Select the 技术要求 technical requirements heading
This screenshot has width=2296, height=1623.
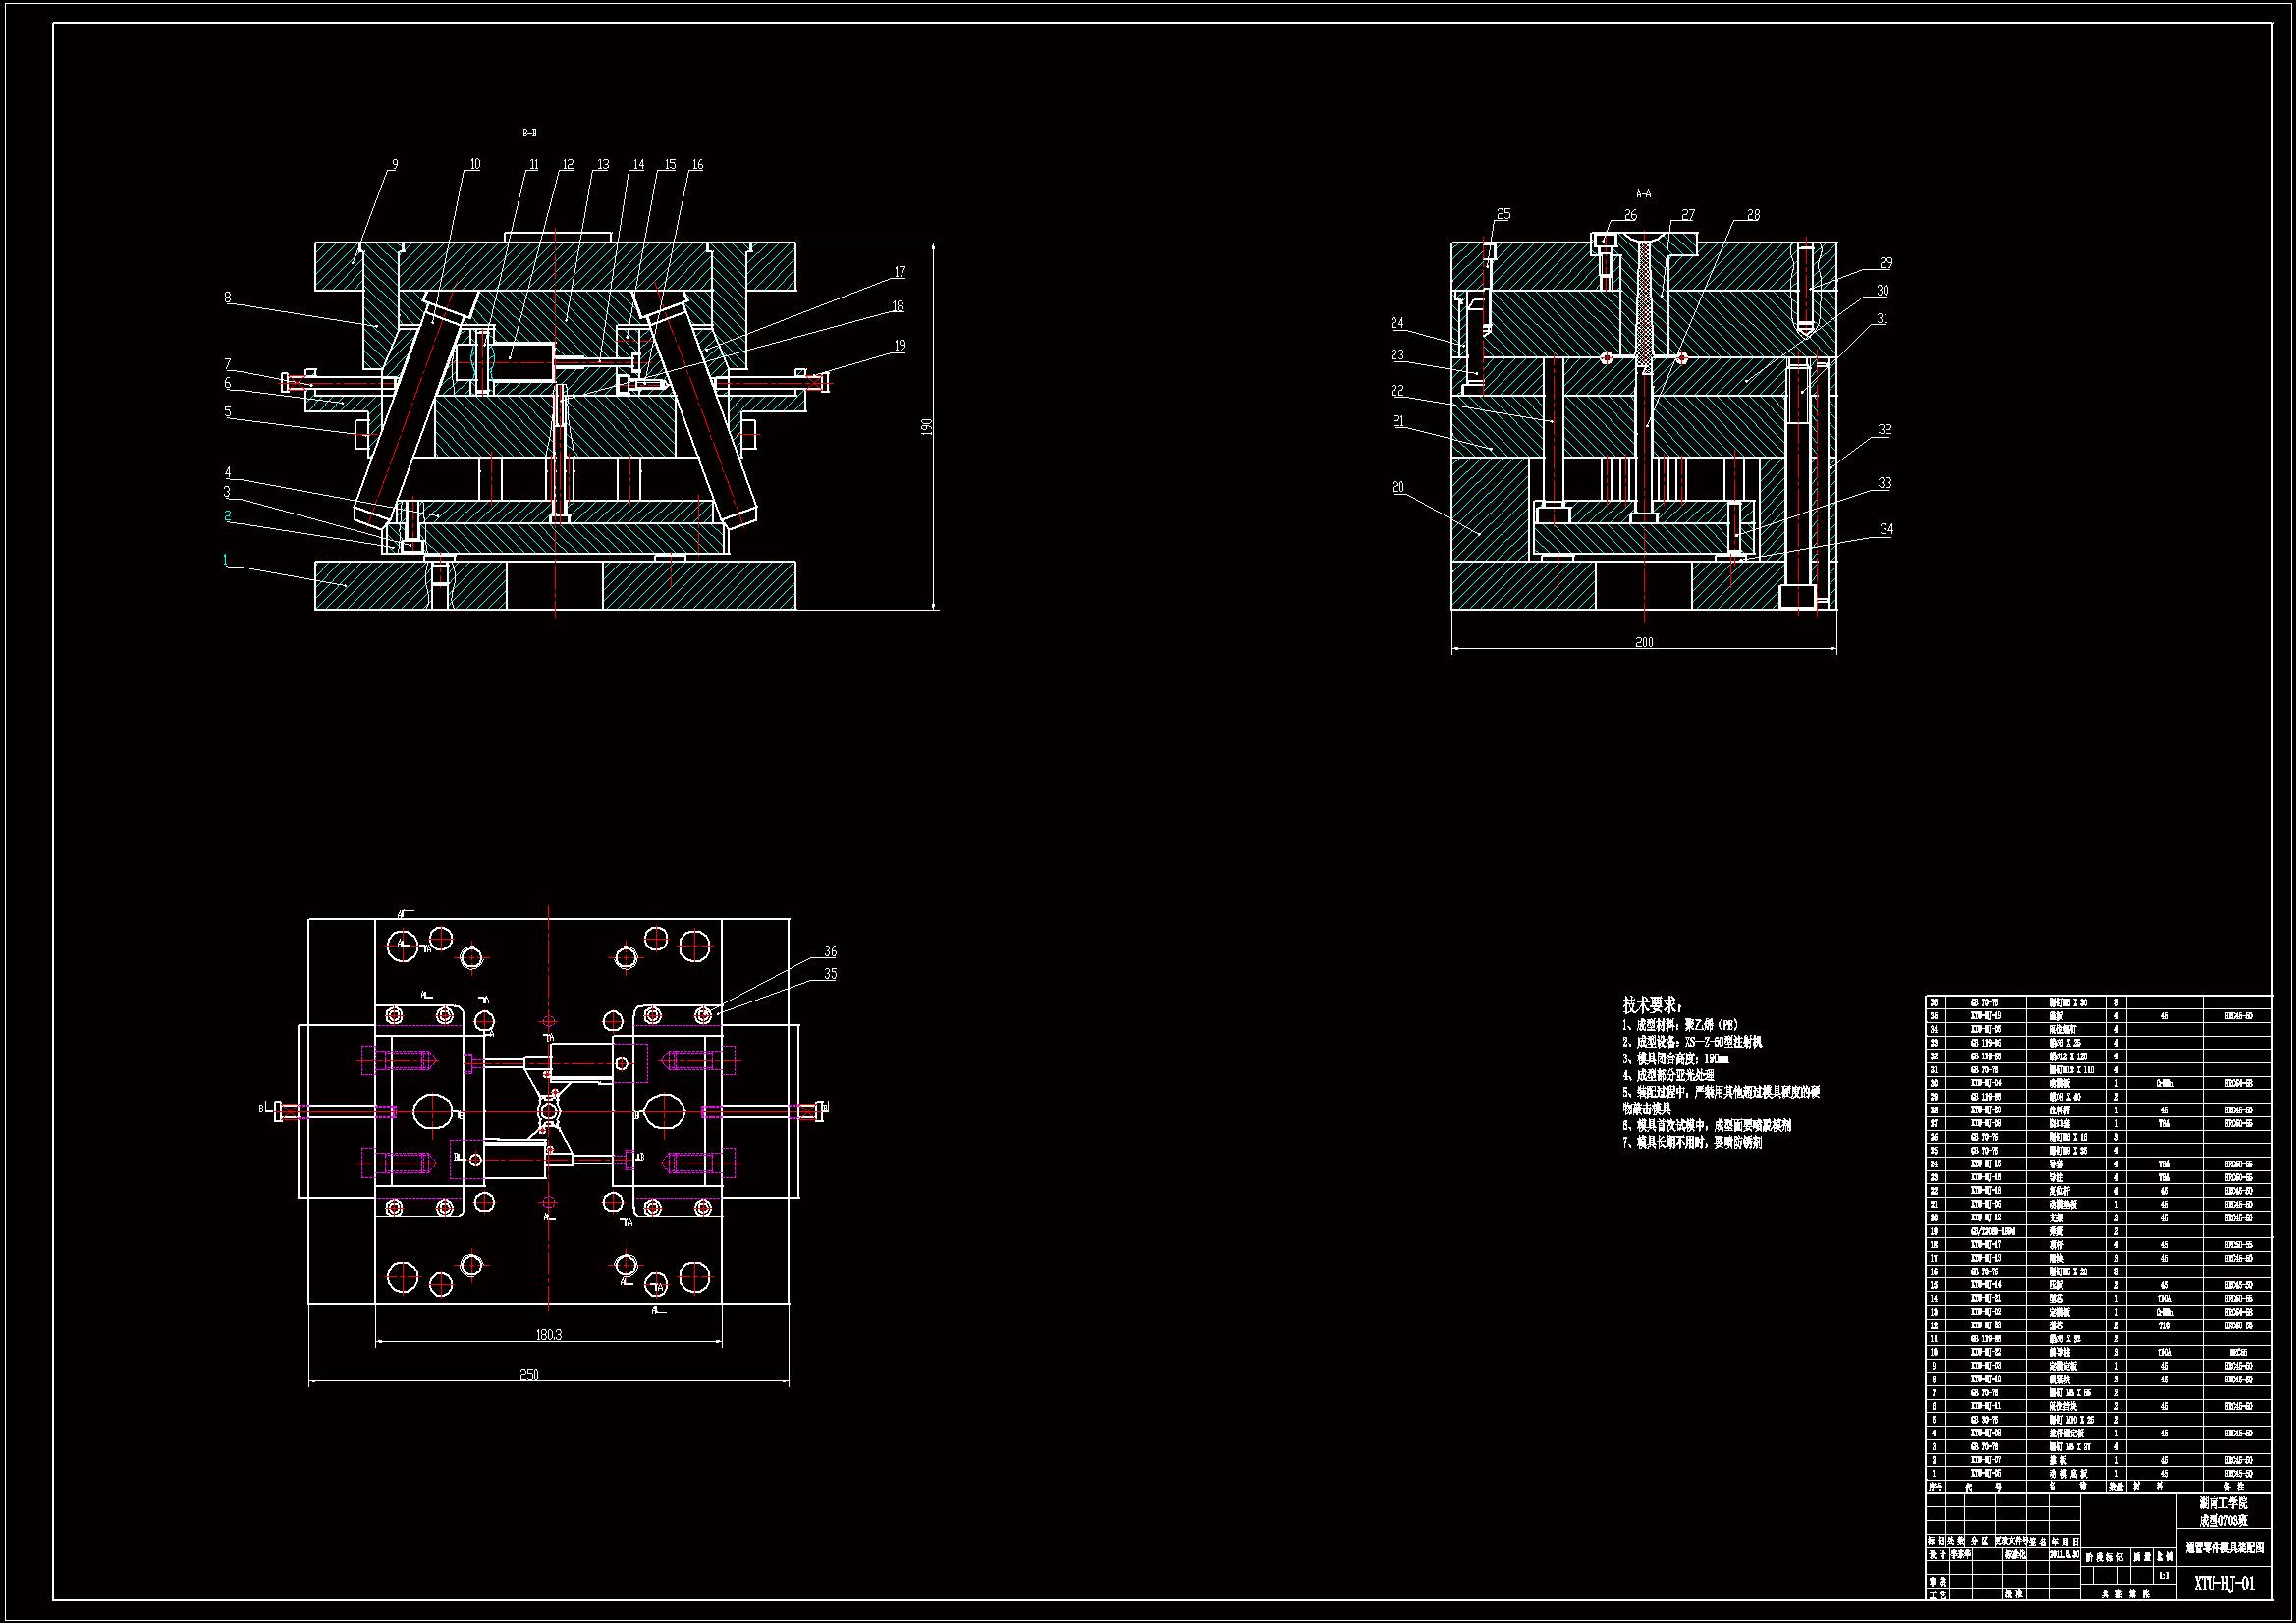tap(1651, 1005)
